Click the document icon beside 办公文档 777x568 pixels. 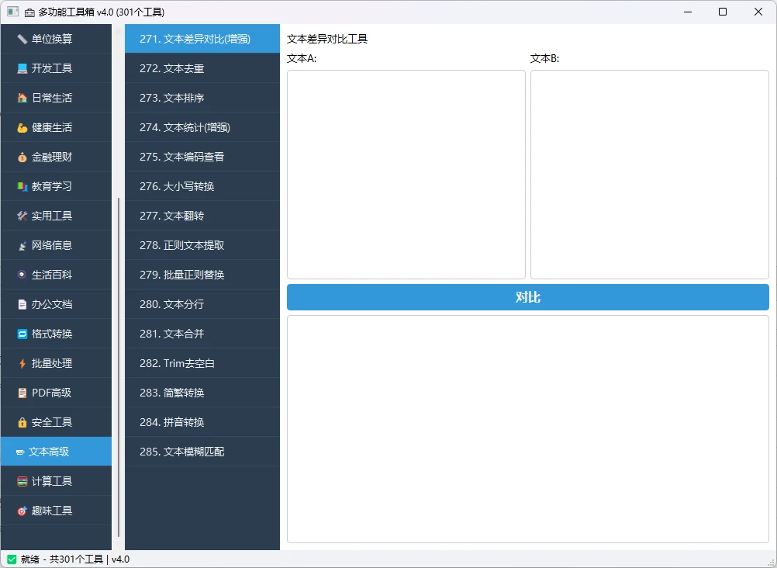point(22,305)
